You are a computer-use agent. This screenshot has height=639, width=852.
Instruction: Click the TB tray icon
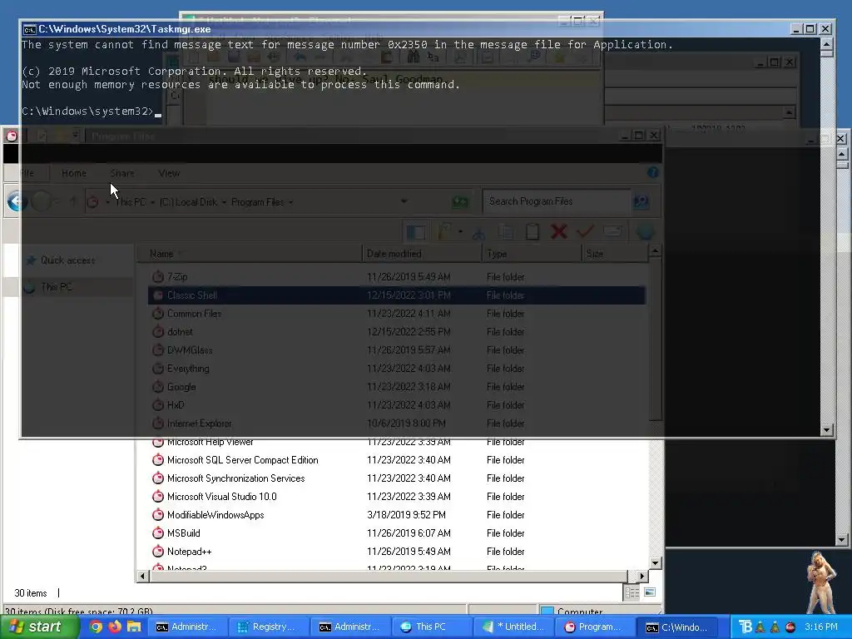click(745, 627)
